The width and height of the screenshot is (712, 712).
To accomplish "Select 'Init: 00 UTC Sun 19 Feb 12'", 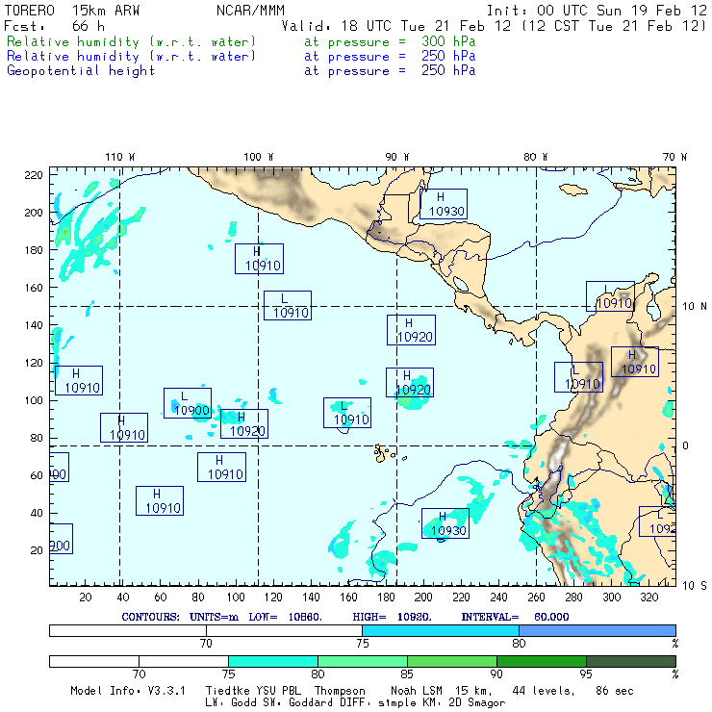I will point(597,11).
